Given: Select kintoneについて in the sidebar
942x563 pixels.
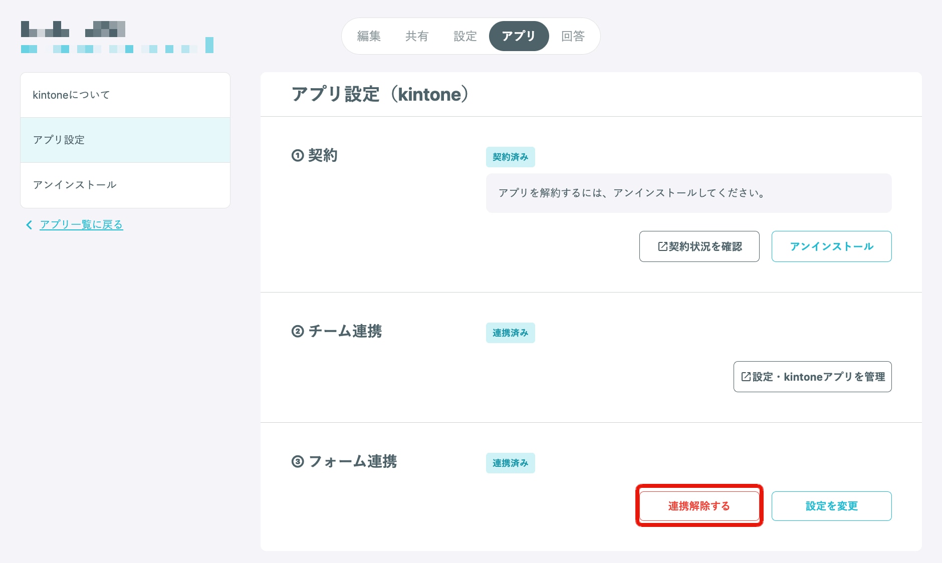Looking at the screenshot, I should (125, 95).
